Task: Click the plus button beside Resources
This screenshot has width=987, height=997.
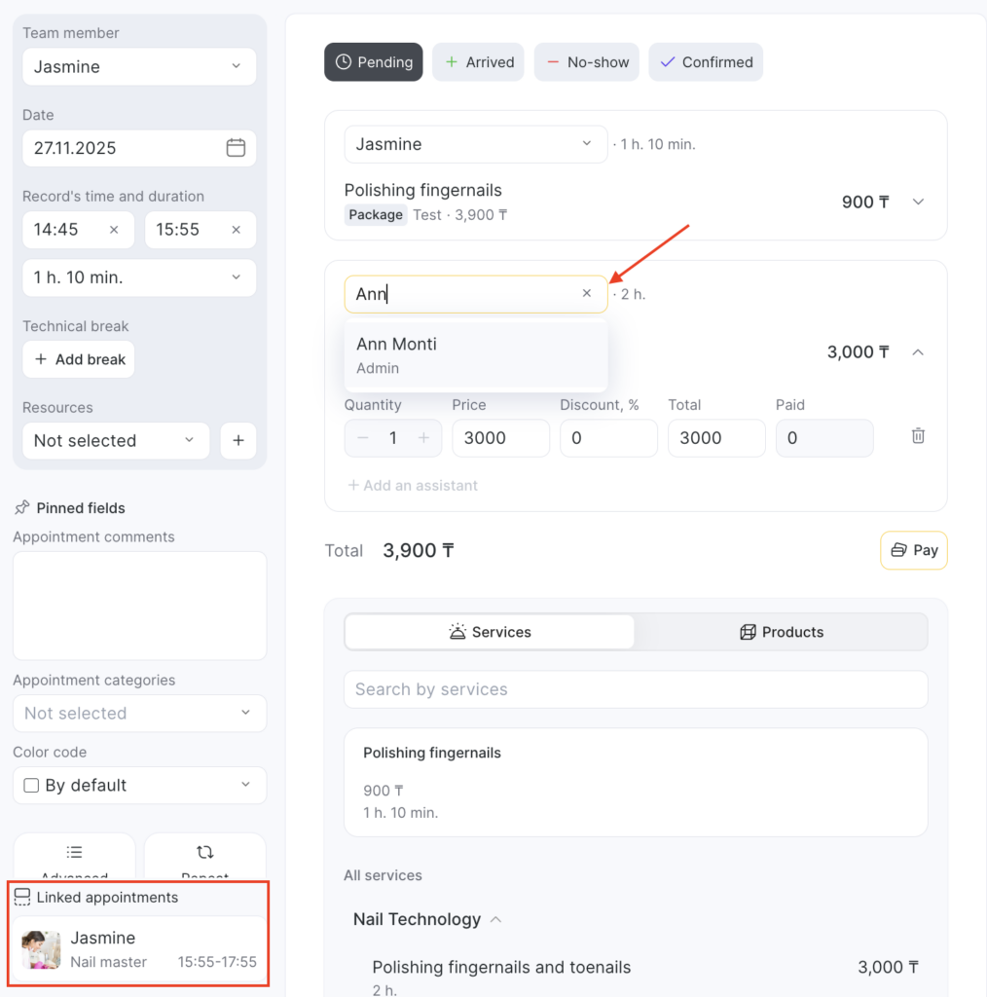Action: 238,440
